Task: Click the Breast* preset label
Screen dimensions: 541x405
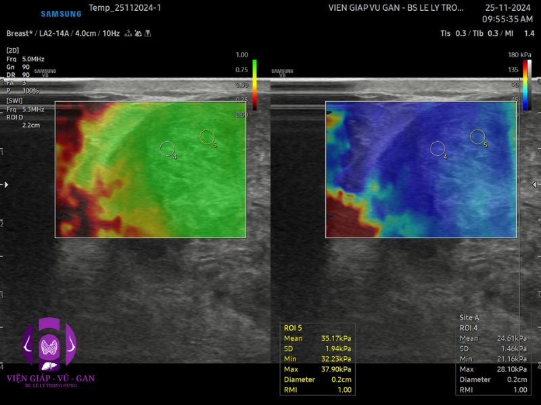Action: pos(20,33)
